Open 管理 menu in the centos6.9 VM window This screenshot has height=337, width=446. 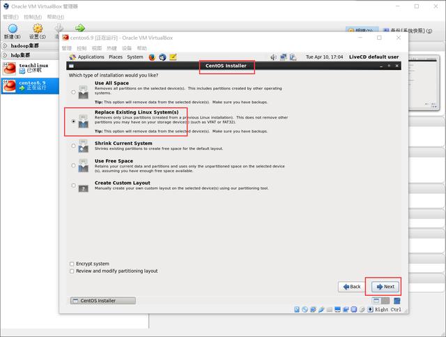(67, 48)
